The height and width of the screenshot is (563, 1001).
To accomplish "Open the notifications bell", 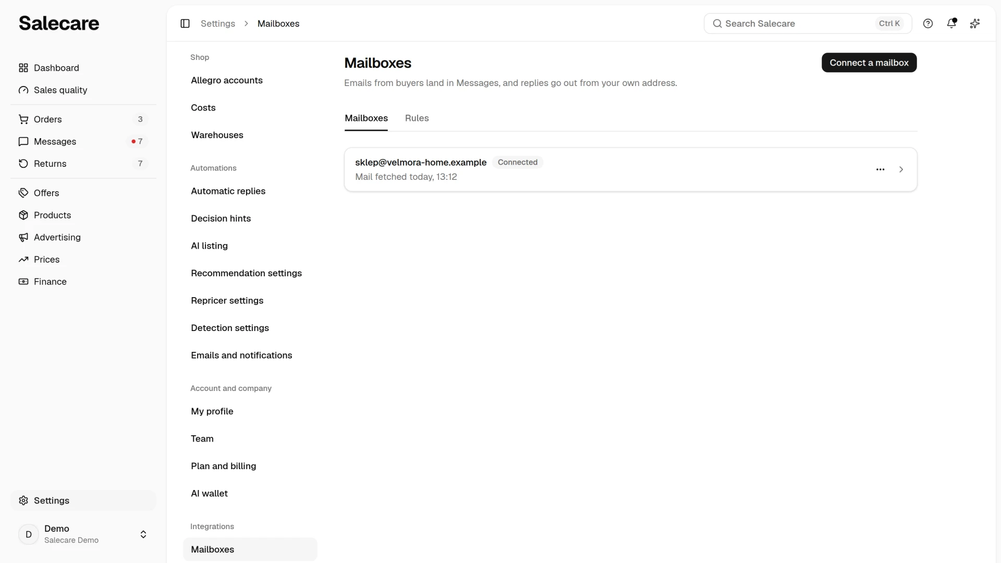I will 951,23.
